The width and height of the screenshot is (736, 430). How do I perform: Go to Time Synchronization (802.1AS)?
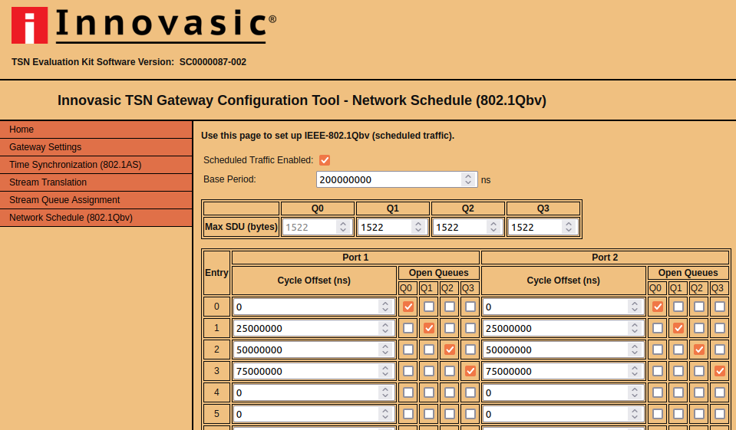[96, 165]
